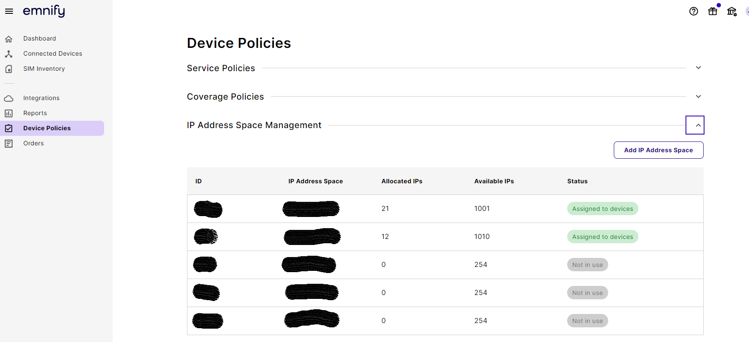Click the emnify logo

click(44, 11)
